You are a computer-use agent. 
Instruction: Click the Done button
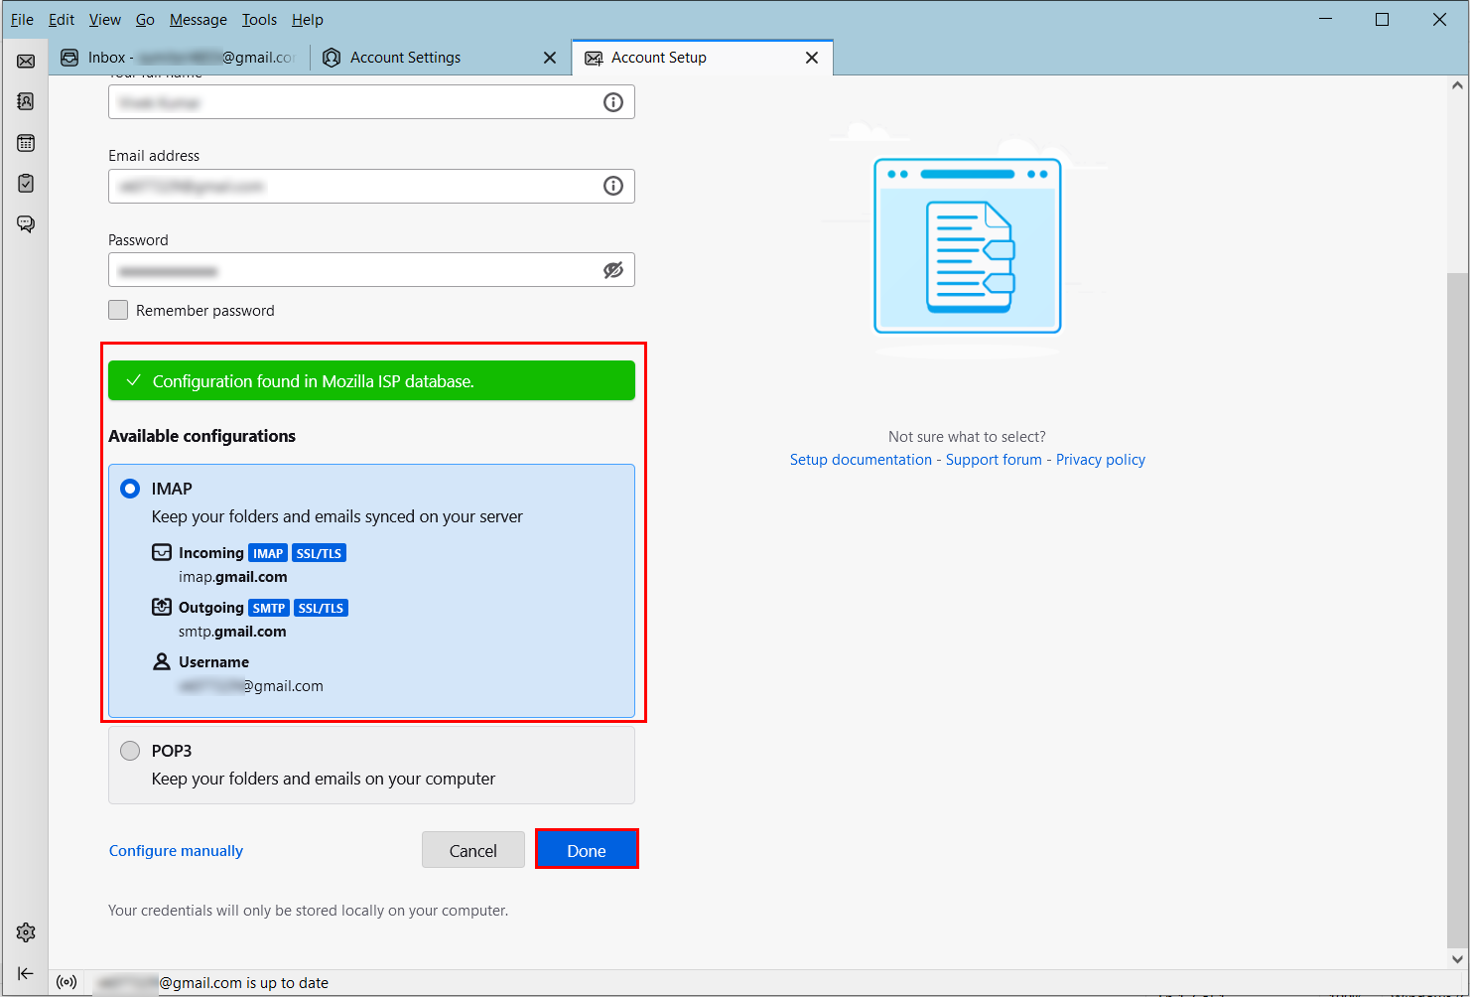point(587,850)
